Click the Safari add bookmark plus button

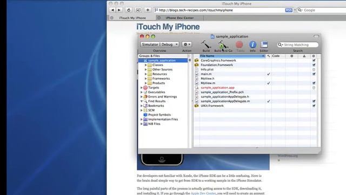click(x=148, y=10)
